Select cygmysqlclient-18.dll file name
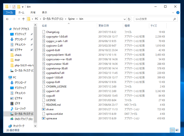Screen dimensions: 184x136 click(x=58, y=55)
